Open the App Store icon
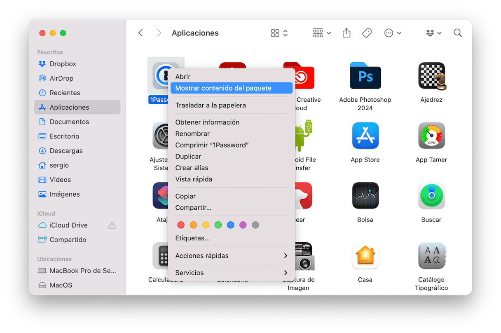The width and height of the screenshot is (501, 333). click(x=365, y=136)
